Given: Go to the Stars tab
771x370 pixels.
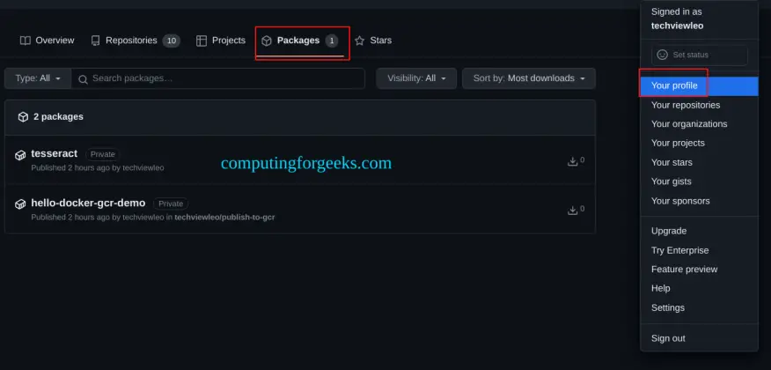Looking at the screenshot, I should pyautogui.click(x=373, y=41).
